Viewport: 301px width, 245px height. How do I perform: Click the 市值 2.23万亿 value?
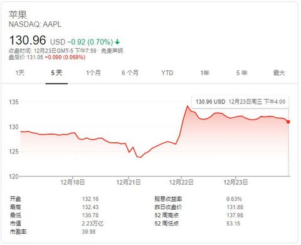click(93, 224)
